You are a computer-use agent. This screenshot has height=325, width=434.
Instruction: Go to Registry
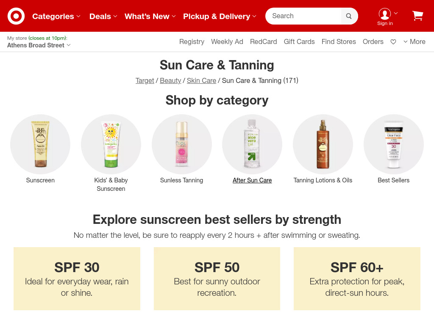coord(192,42)
